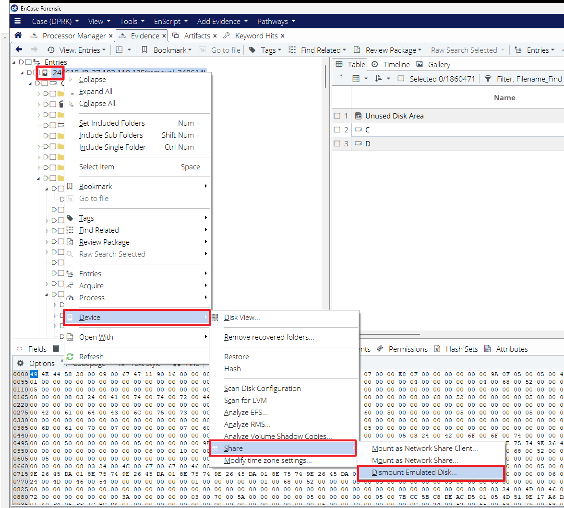Select Device in the context menu
Image resolution: width=564 pixels, height=508 pixels.
(137, 318)
